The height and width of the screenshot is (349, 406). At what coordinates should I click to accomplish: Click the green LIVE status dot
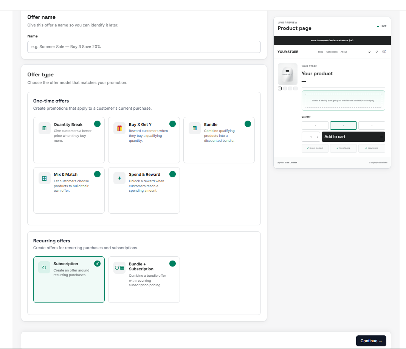point(378,26)
